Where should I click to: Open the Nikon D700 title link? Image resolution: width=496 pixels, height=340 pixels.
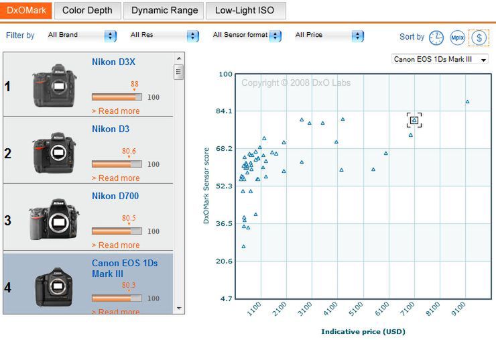(115, 196)
